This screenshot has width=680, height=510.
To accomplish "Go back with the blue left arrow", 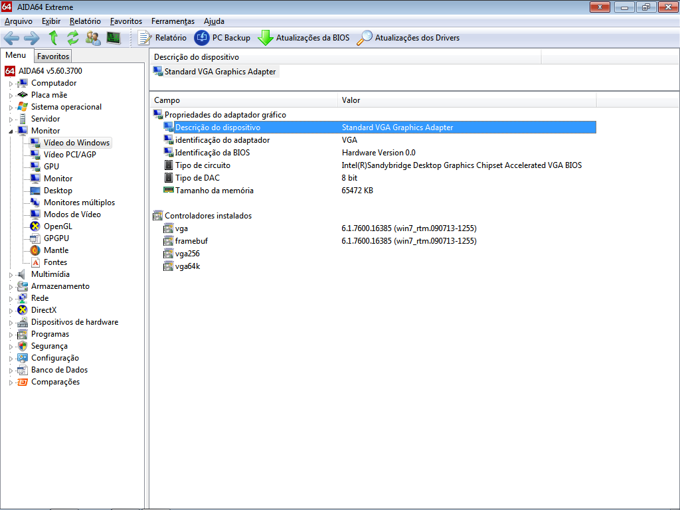I will tap(11, 38).
